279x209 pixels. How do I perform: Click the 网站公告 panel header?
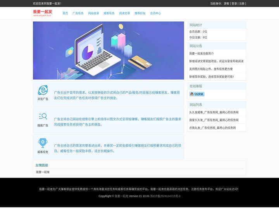coord(217,46)
